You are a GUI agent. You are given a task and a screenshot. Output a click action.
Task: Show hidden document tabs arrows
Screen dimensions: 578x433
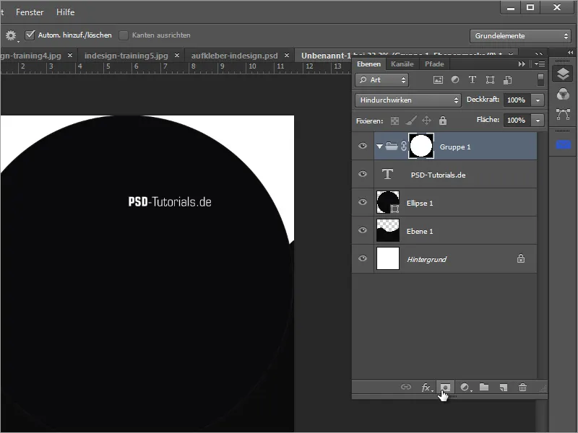[539, 55]
